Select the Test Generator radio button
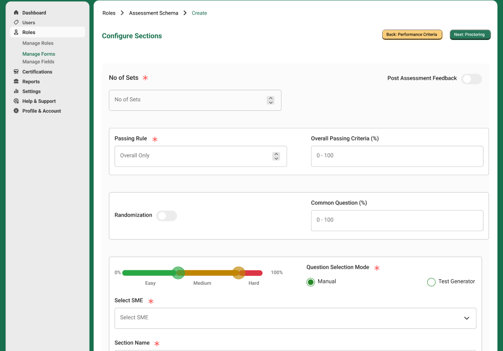503x351 pixels. 431,282
